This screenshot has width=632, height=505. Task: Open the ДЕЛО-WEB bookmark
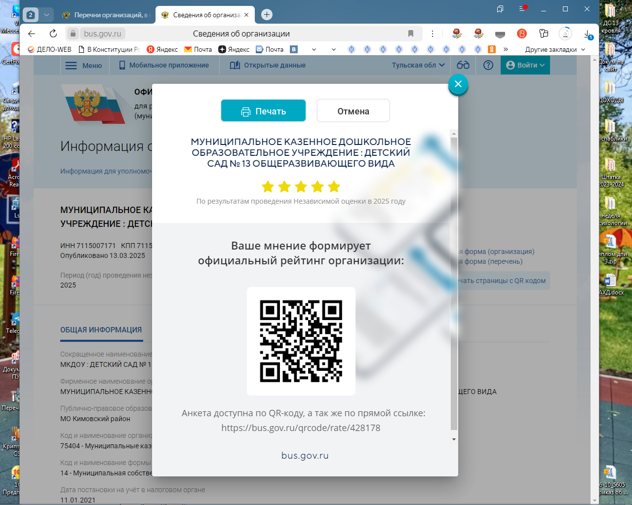(49, 49)
